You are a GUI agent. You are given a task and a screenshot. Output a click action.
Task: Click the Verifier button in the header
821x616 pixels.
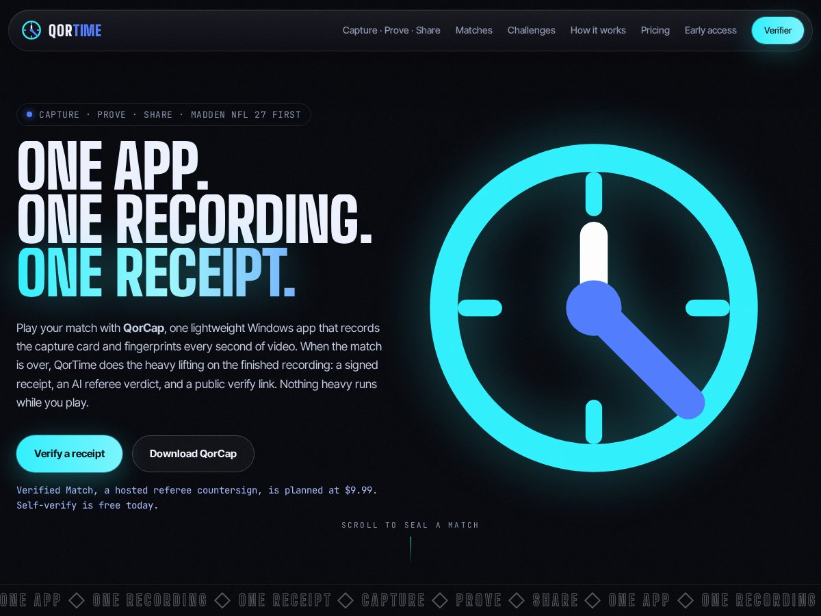(778, 30)
